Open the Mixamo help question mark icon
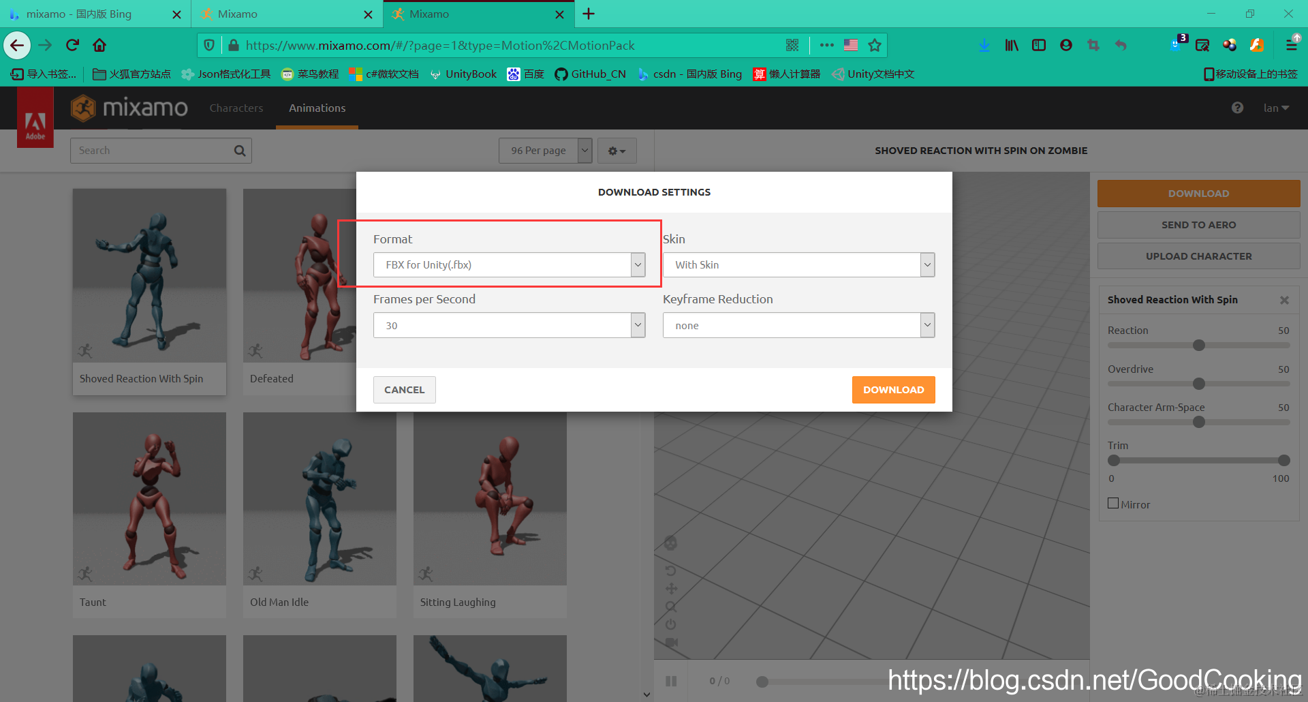The image size is (1308, 702). pos(1237,108)
